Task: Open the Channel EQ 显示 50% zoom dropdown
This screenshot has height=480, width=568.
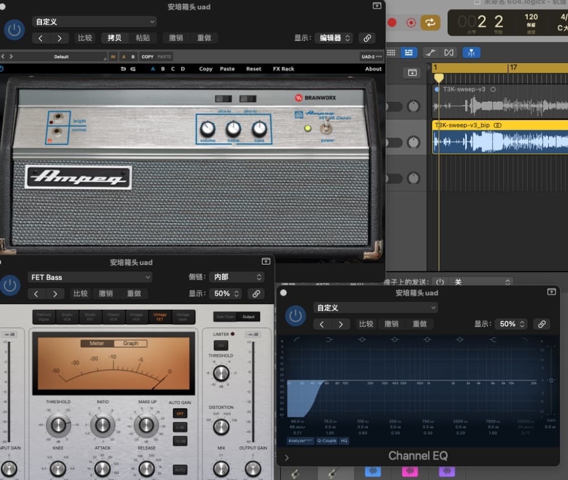Action: tap(512, 324)
